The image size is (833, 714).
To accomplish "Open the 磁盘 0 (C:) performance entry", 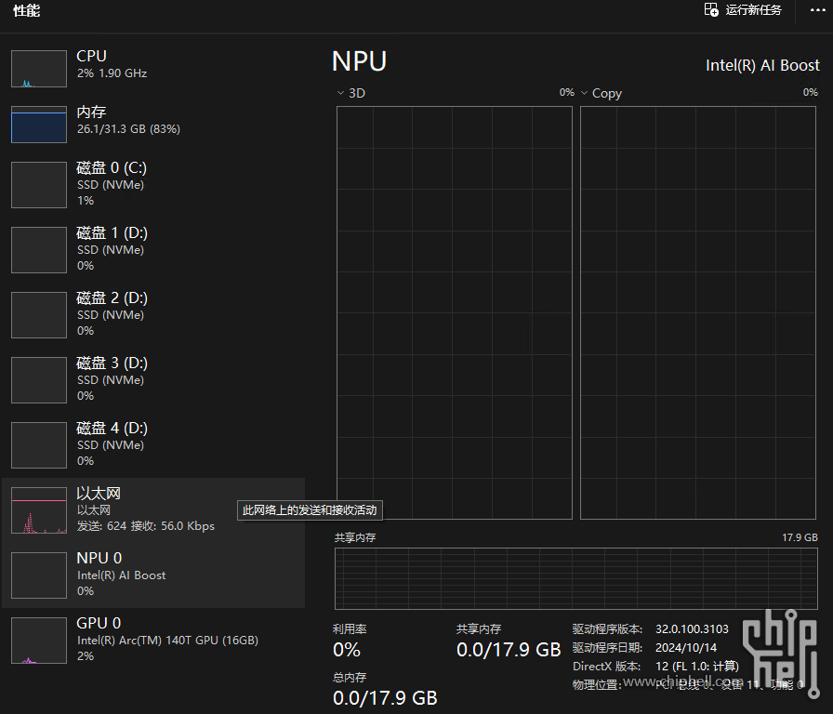I will click(153, 184).
